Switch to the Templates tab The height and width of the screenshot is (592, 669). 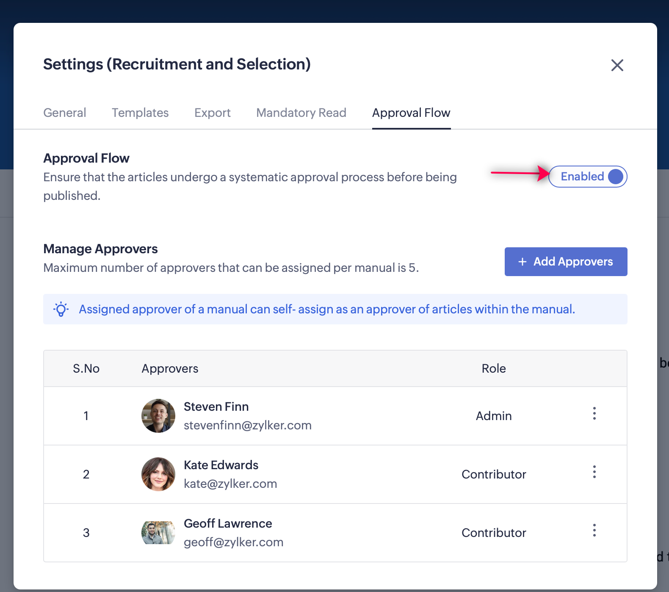pyautogui.click(x=140, y=113)
